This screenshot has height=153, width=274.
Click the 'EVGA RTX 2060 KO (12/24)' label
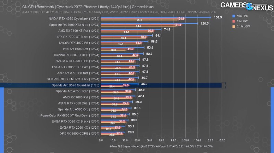[79, 128]
